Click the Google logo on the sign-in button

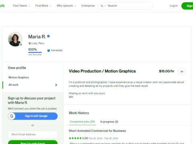(x=12, y=116)
